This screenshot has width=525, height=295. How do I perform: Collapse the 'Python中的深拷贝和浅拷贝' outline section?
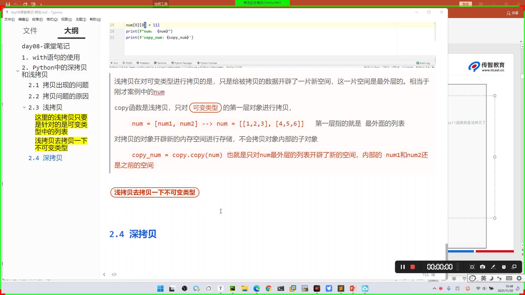18,71
